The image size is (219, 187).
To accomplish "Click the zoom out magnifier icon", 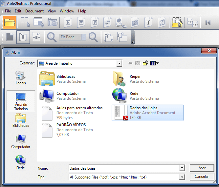I will (93, 37).
